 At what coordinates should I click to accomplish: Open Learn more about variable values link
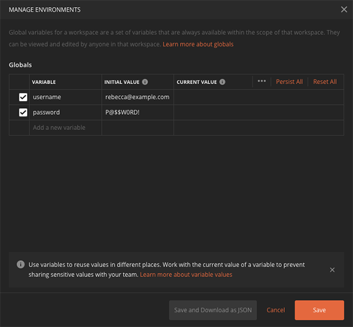(x=186, y=275)
